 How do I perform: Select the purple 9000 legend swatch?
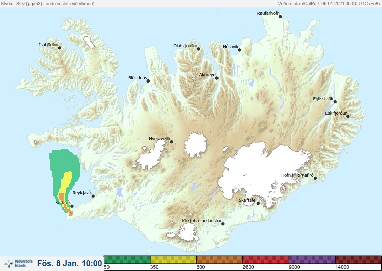312,260
